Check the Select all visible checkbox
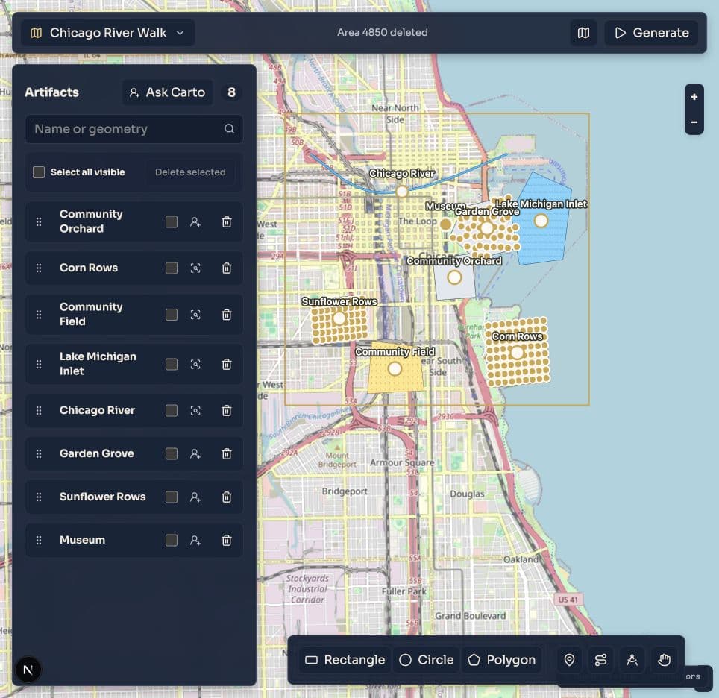719x698 pixels. (x=39, y=172)
